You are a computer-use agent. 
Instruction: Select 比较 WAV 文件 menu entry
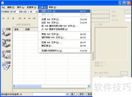pos(64,23)
